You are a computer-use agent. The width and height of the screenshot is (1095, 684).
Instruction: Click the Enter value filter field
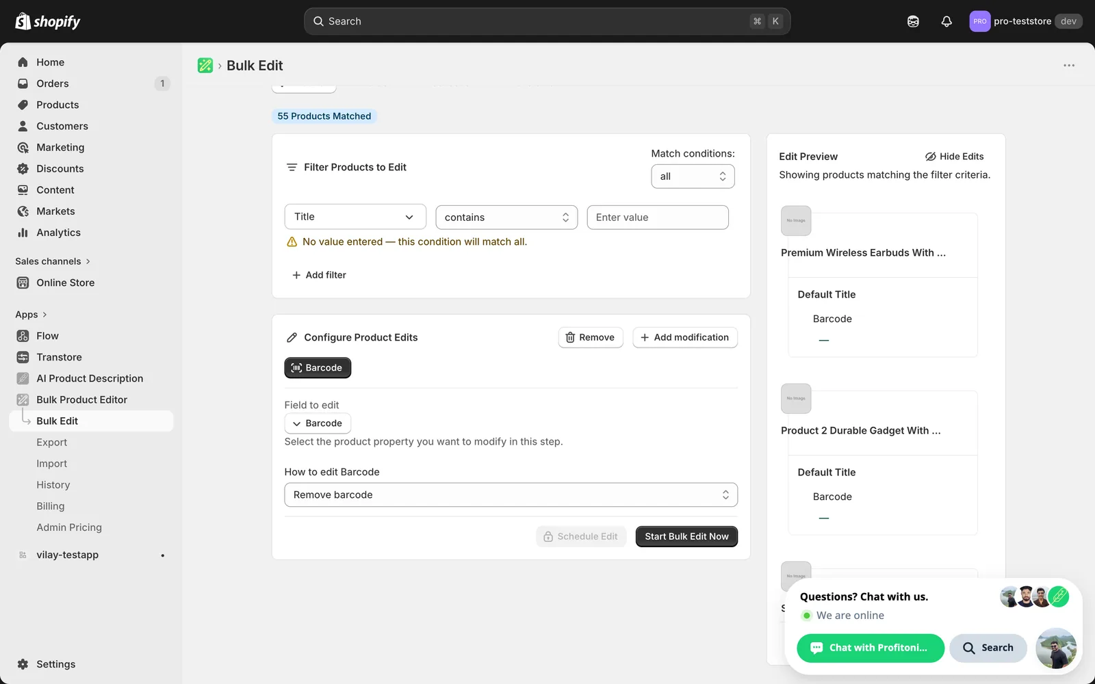[x=658, y=218]
